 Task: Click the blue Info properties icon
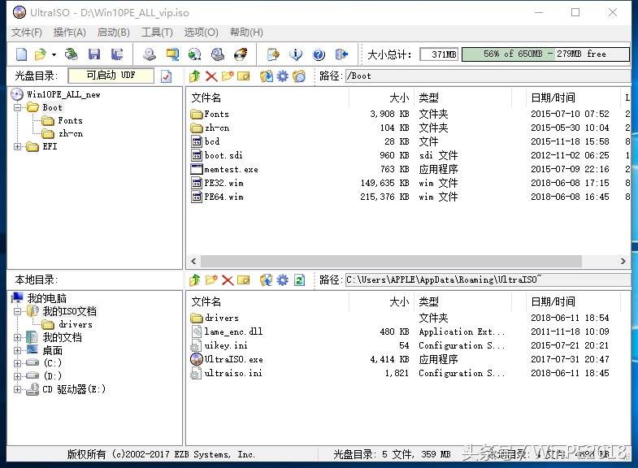(296, 54)
